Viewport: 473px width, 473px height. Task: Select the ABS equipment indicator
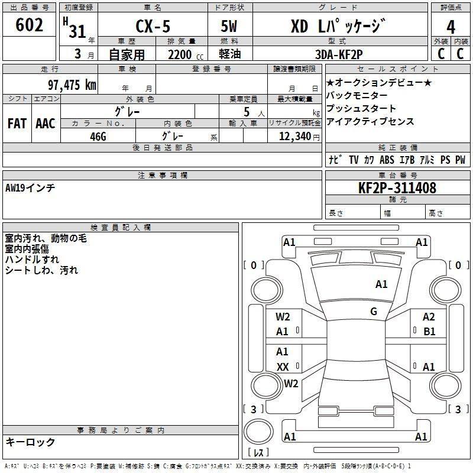pos(387,160)
